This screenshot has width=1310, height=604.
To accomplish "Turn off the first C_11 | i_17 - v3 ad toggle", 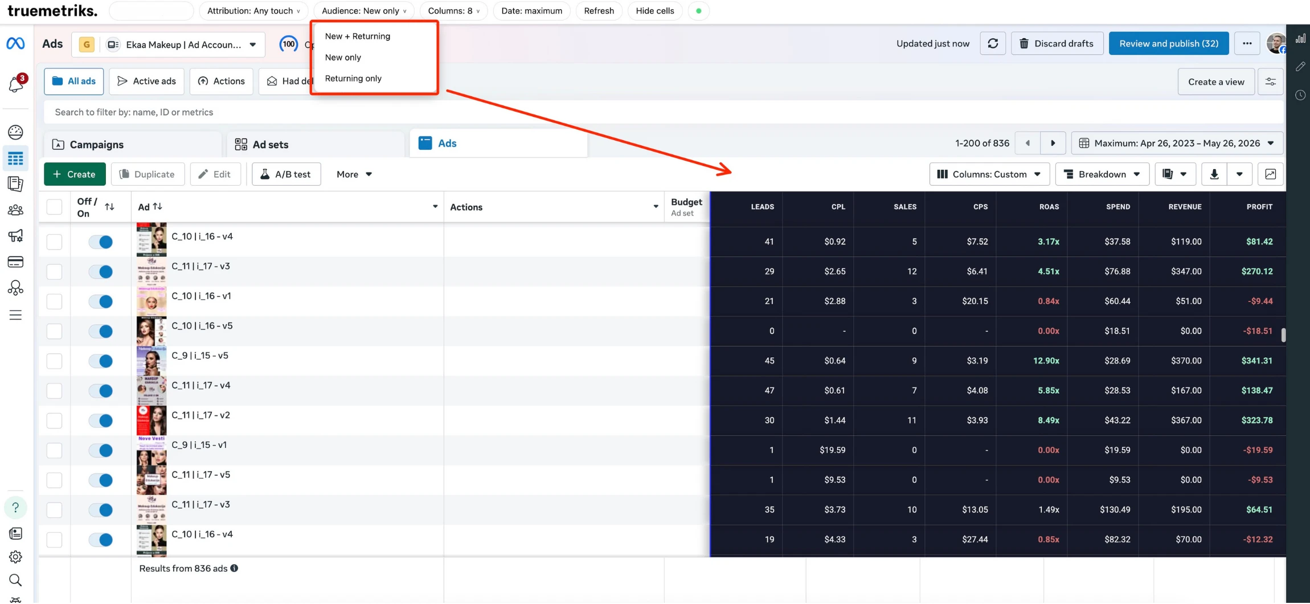I will [x=101, y=272].
